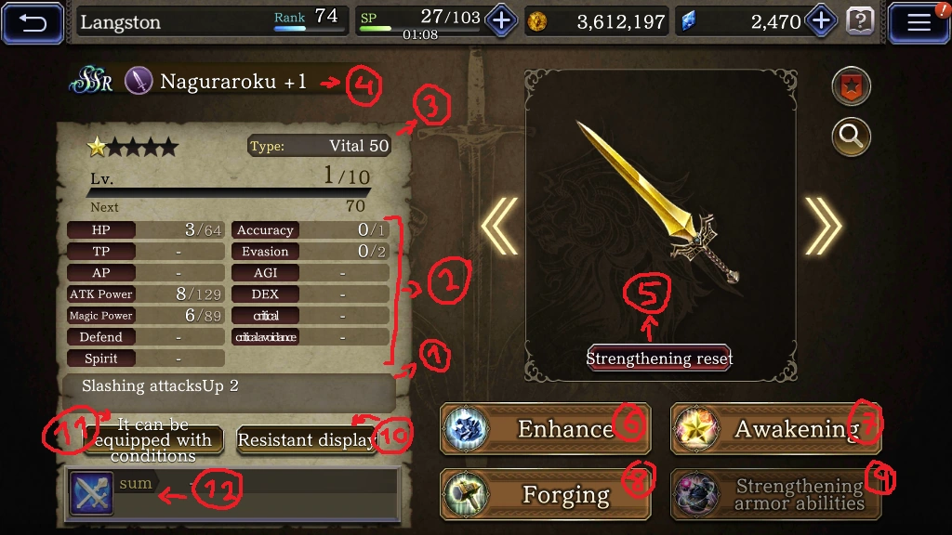Open the Awakening menu

pos(775,429)
